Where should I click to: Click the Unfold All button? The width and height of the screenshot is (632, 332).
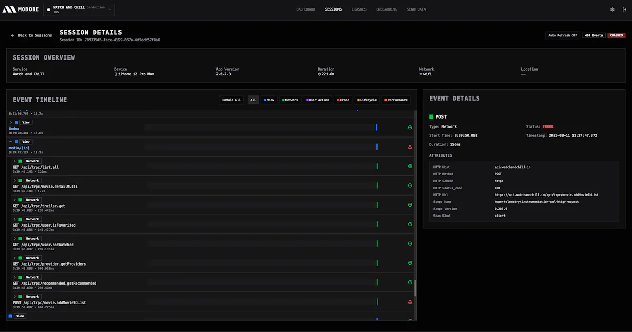tap(231, 100)
